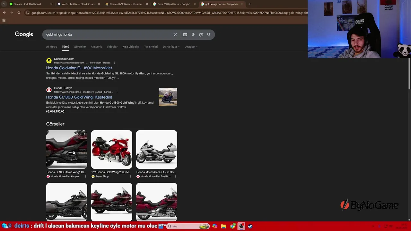Close the forza 750 fiyat listesi tab

coord(195,4)
